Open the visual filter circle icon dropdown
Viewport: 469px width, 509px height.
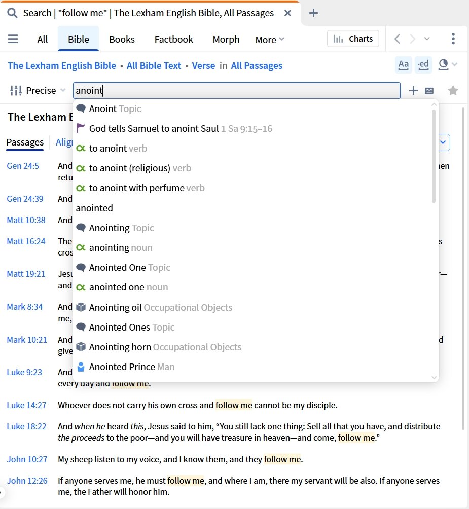click(x=448, y=64)
